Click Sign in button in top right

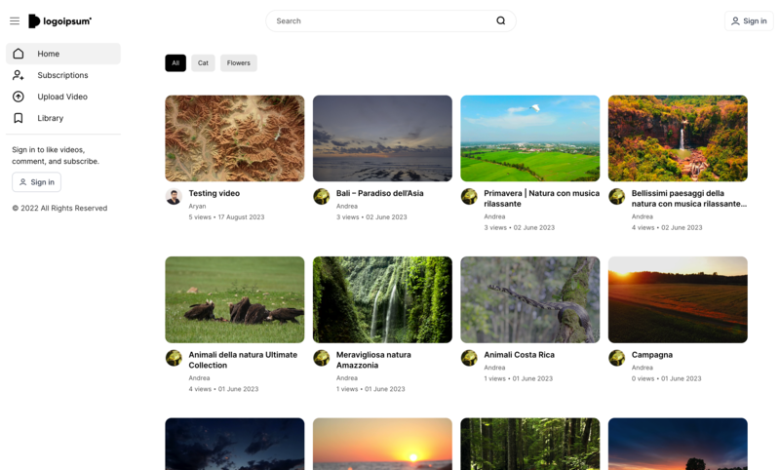tap(748, 20)
